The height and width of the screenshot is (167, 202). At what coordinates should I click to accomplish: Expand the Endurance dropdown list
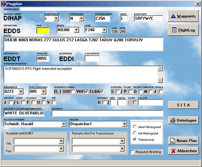[x=21, y=92]
